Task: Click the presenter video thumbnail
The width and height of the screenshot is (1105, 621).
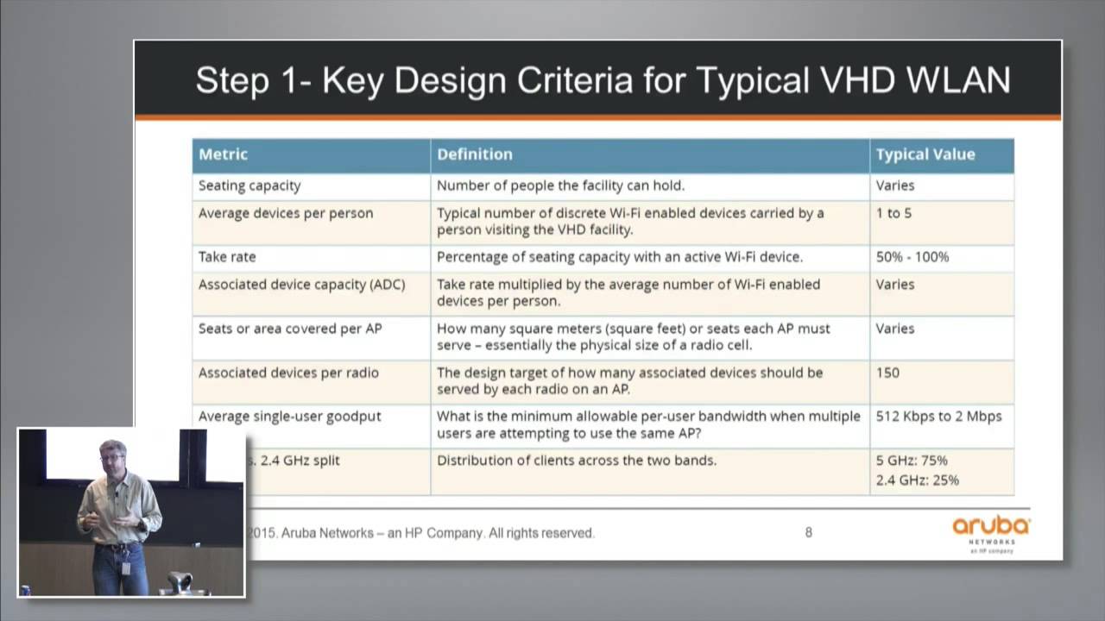Action: (131, 512)
